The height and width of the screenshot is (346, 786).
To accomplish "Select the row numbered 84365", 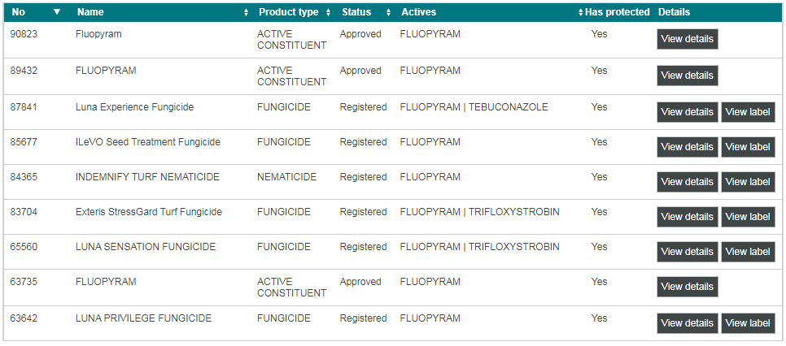I will click(24, 177).
